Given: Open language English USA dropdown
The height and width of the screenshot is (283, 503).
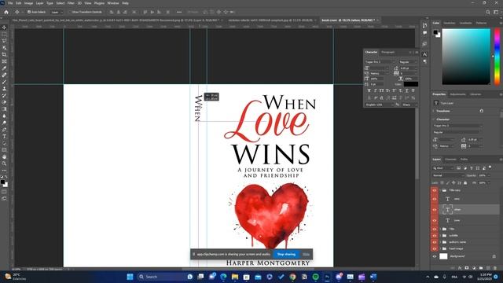Looking at the screenshot, I should click(379, 105).
